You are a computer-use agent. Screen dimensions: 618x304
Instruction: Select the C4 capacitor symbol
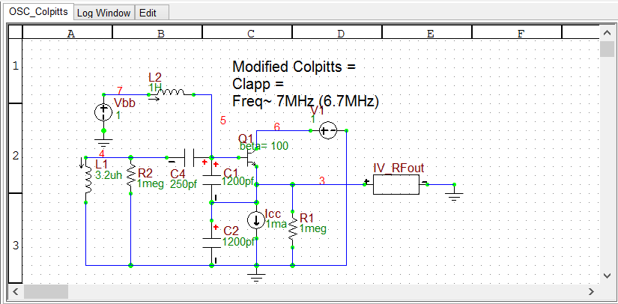point(190,157)
